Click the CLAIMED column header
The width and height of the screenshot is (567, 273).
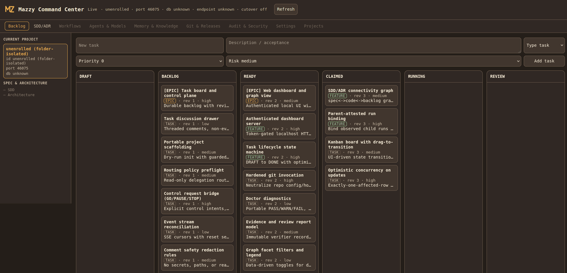tap(334, 76)
